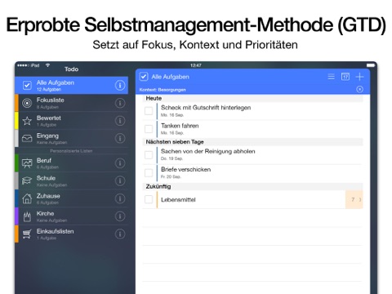Clear the Besorgungen context filter
Viewport: 392px width, 294px height.
[359, 89]
